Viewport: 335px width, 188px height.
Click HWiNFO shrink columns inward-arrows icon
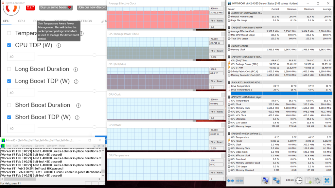click(239, 180)
